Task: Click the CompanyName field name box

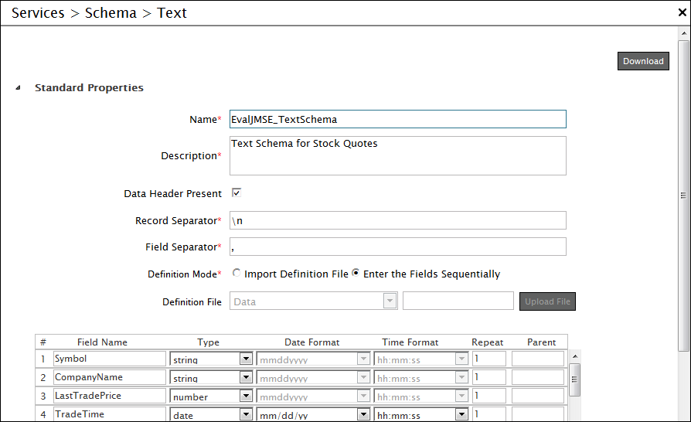Action: pos(110,377)
